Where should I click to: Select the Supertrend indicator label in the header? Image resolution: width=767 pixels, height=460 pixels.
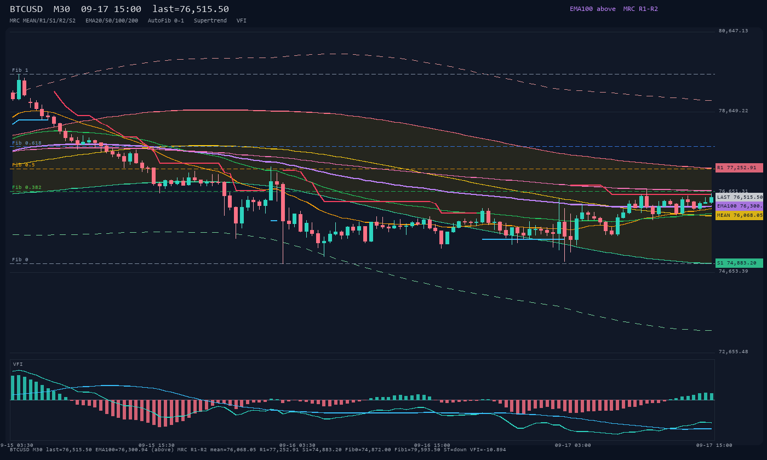pyautogui.click(x=210, y=20)
